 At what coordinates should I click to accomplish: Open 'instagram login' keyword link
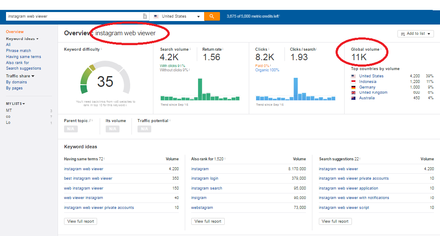click(205, 178)
